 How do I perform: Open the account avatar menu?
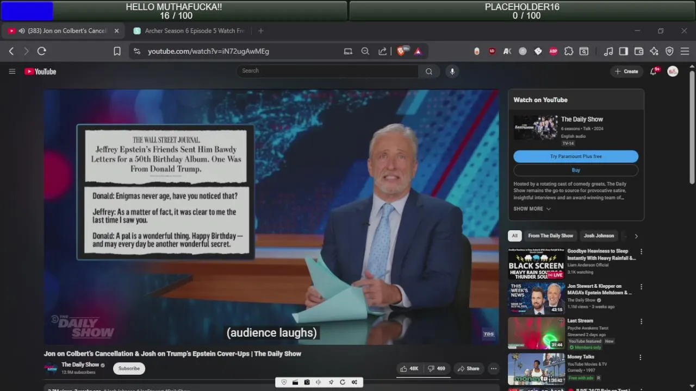click(x=673, y=71)
